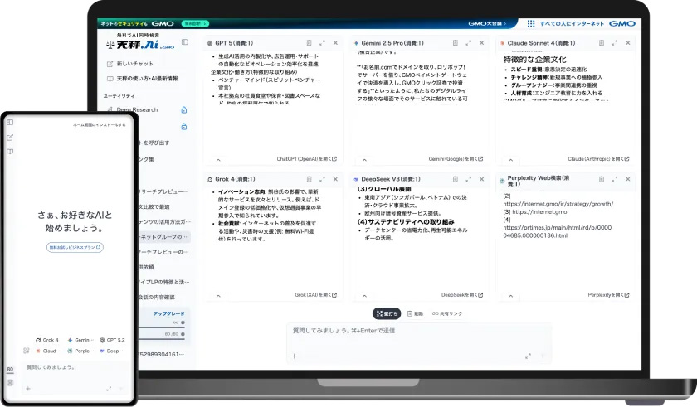Select Gemini model chip on phone
This screenshot has height=407, width=697.
80,340
